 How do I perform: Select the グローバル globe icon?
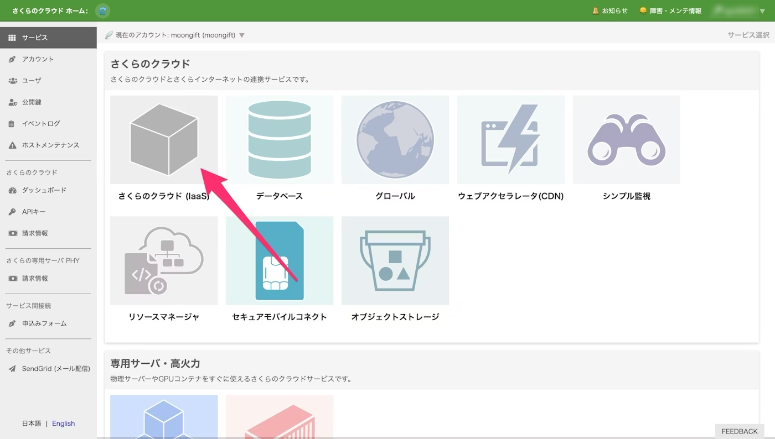click(x=395, y=139)
